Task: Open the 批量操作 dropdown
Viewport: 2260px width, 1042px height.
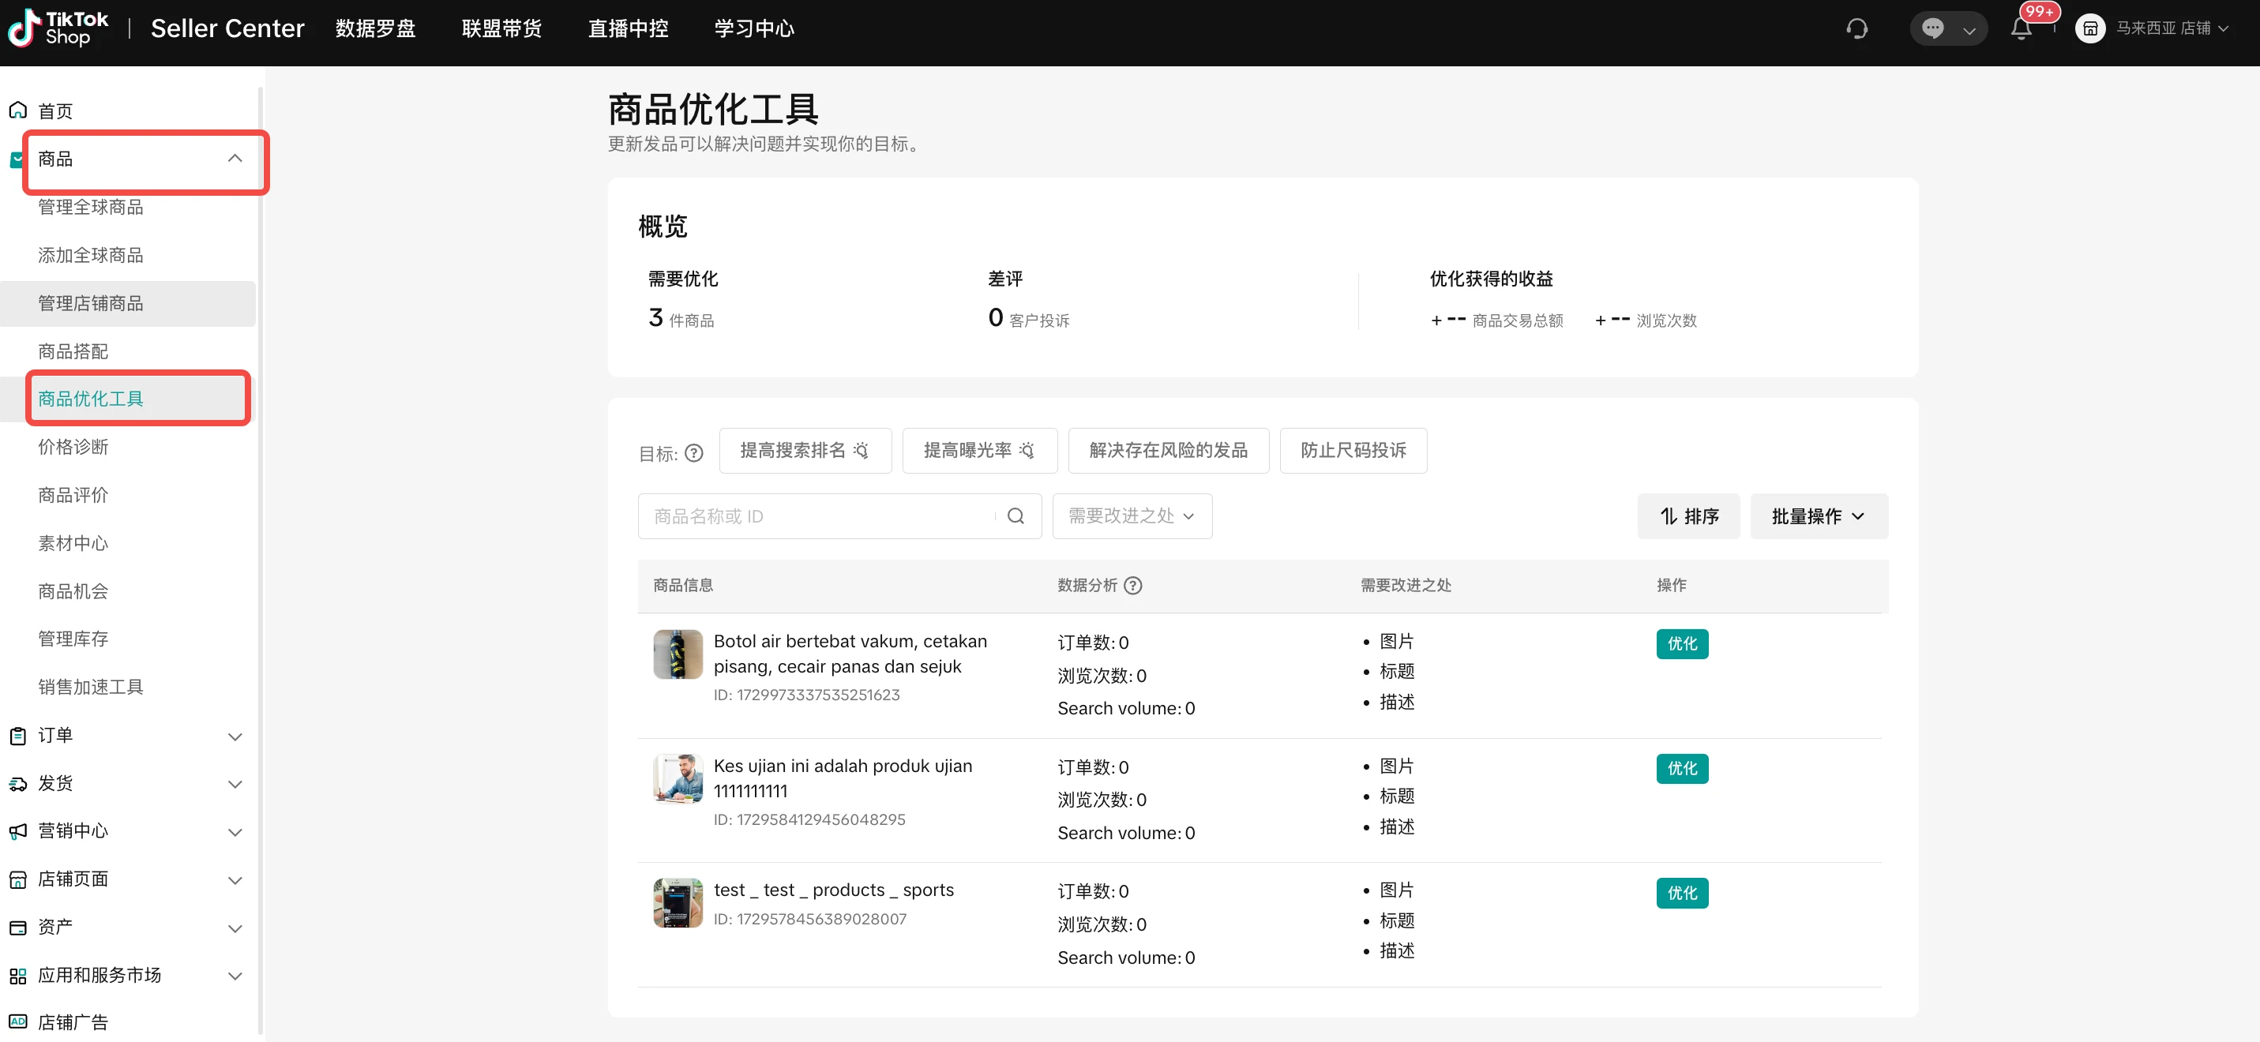Action: click(x=1818, y=515)
